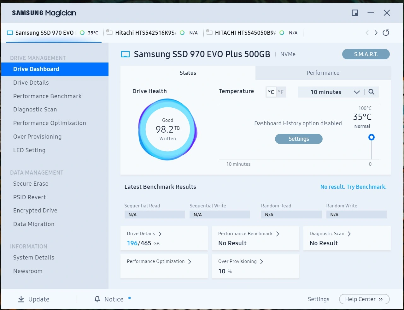Open Encrypted Drive in sidebar
The height and width of the screenshot is (310, 404).
[35, 211]
